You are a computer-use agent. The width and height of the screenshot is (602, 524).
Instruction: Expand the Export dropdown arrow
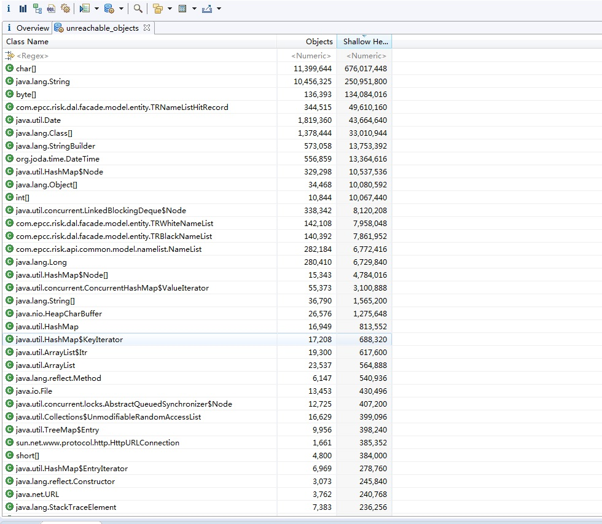[219, 9]
